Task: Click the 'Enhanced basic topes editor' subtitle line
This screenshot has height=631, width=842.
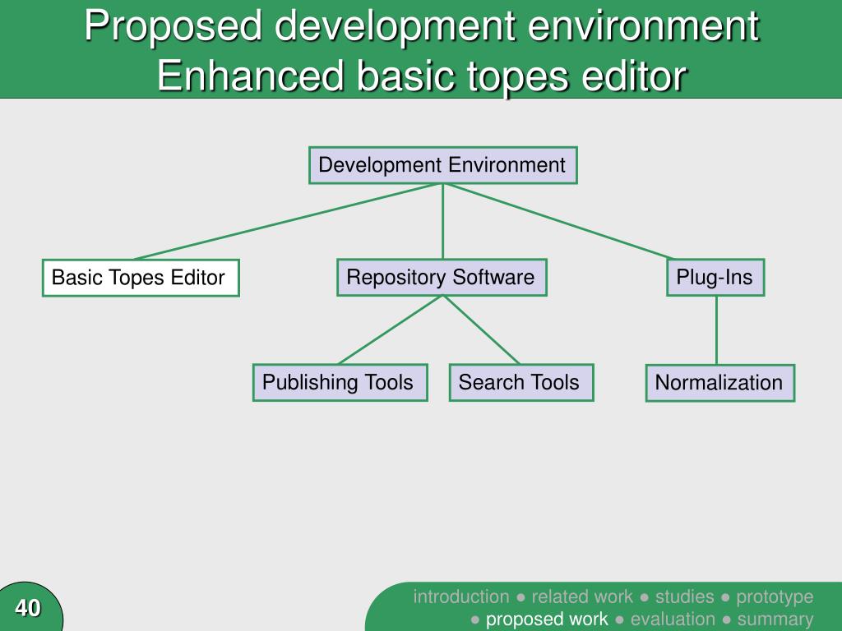Action: [x=422, y=75]
